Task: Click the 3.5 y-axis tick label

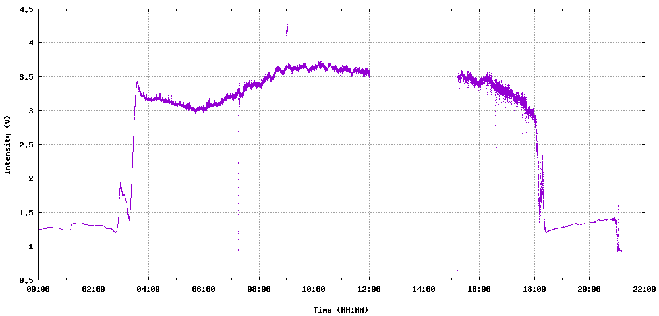Action: (x=26, y=76)
